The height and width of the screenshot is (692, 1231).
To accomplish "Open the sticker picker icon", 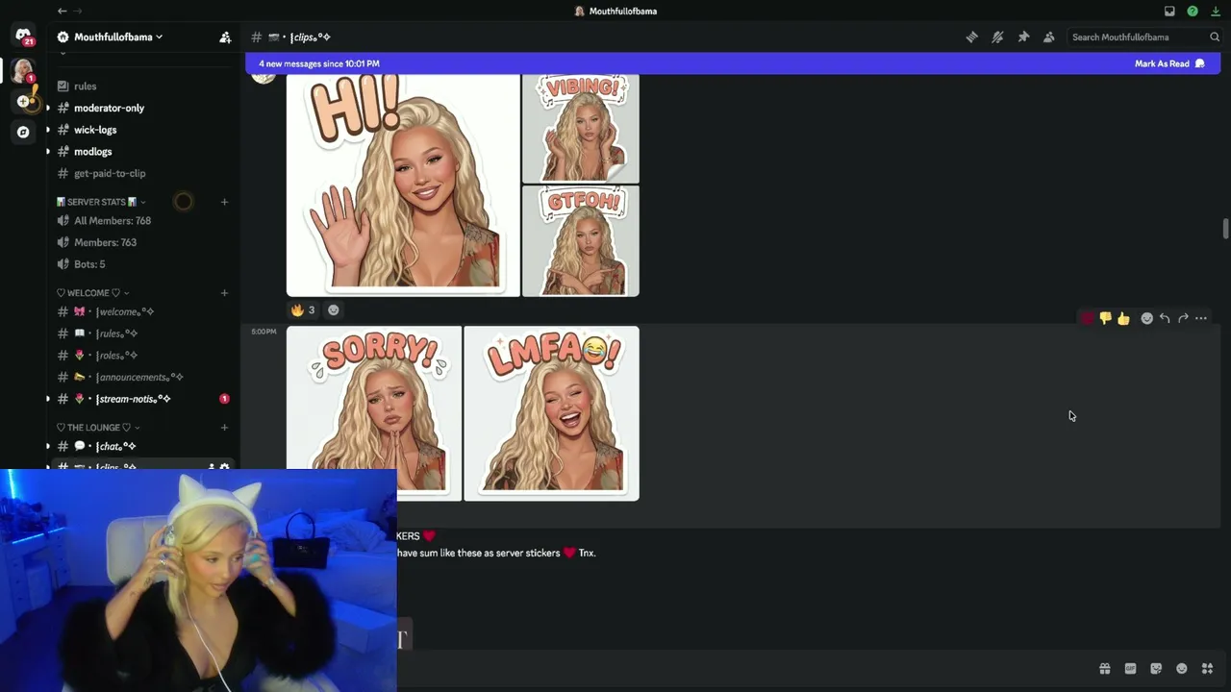I will [x=1156, y=669].
